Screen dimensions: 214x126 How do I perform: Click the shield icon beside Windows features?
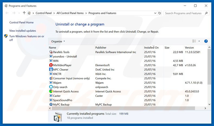pyautogui.click(x=6, y=36)
